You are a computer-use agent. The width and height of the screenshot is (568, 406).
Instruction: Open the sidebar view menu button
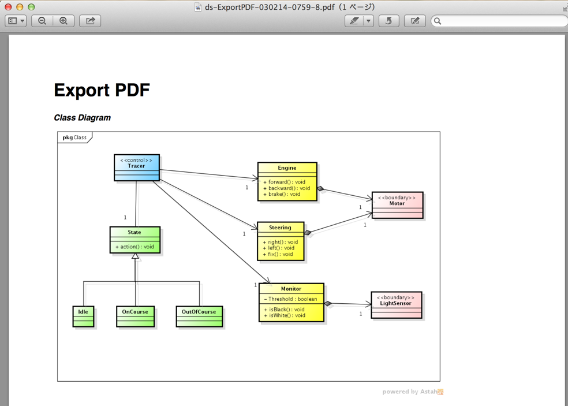[16, 21]
